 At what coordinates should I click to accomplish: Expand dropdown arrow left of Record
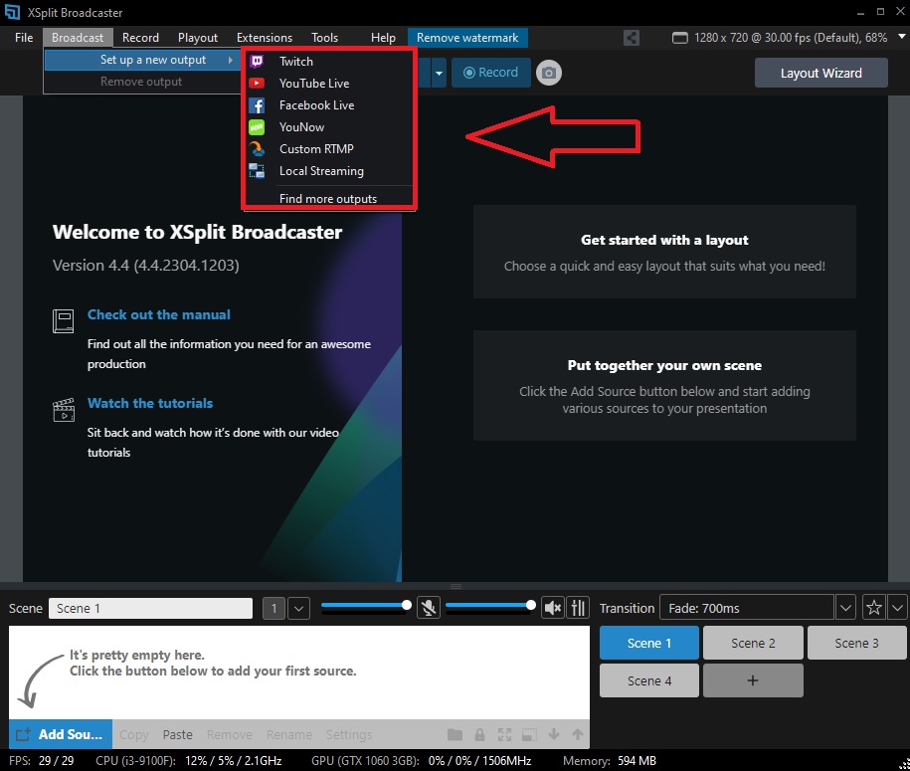pos(439,74)
